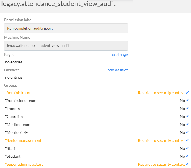The height and width of the screenshot is (168, 191).
Task: Click the add page link
Action: [120, 55]
